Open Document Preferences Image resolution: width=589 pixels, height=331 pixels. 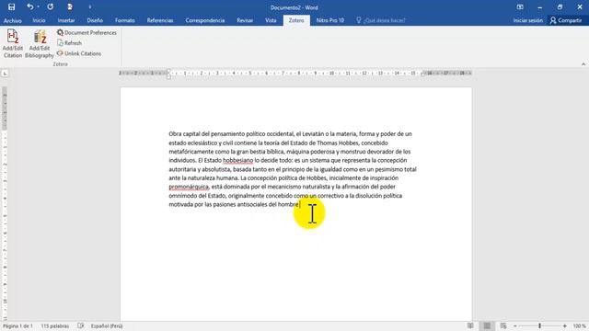click(x=87, y=33)
